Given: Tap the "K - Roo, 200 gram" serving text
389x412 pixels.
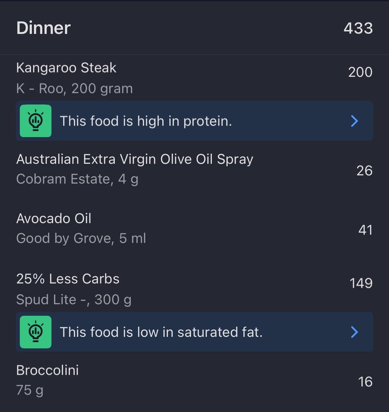Looking at the screenshot, I should 75,89.
